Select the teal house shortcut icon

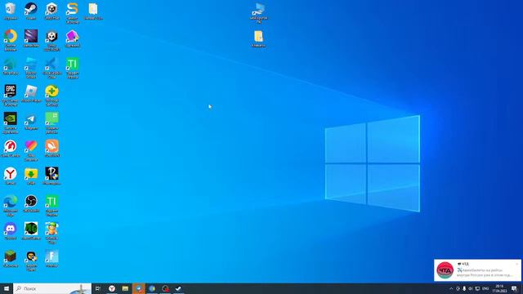click(x=11, y=66)
